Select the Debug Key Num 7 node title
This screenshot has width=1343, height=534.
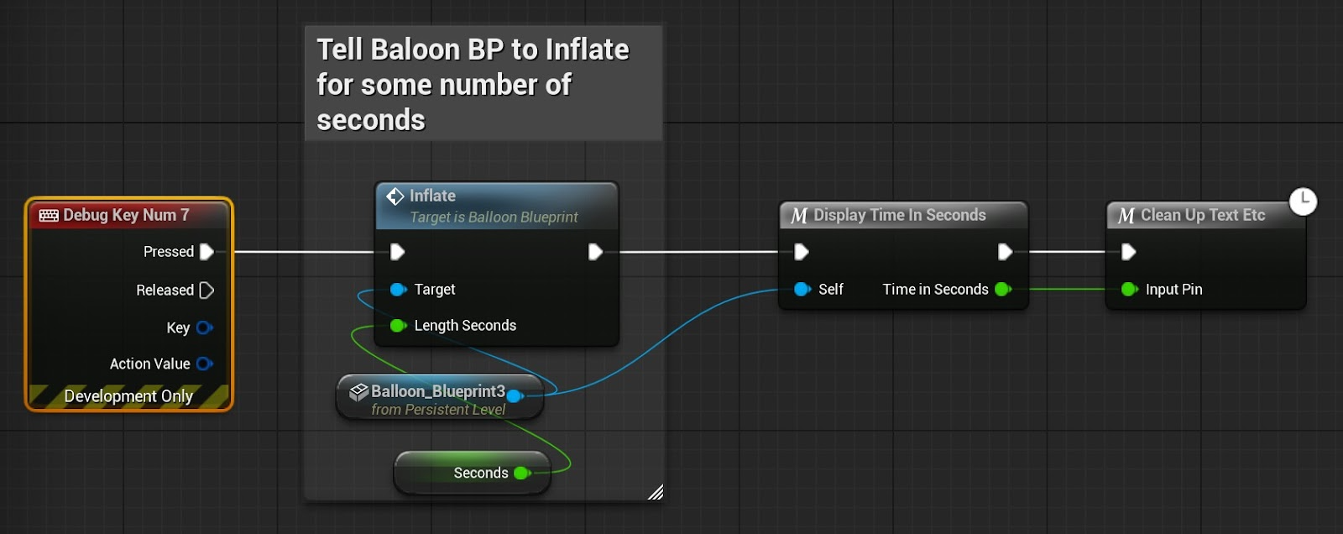[x=126, y=216]
